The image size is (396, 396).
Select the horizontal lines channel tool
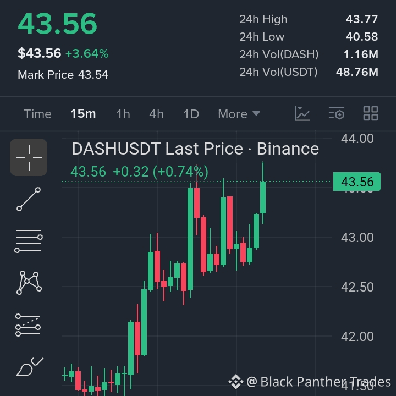pos(29,241)
